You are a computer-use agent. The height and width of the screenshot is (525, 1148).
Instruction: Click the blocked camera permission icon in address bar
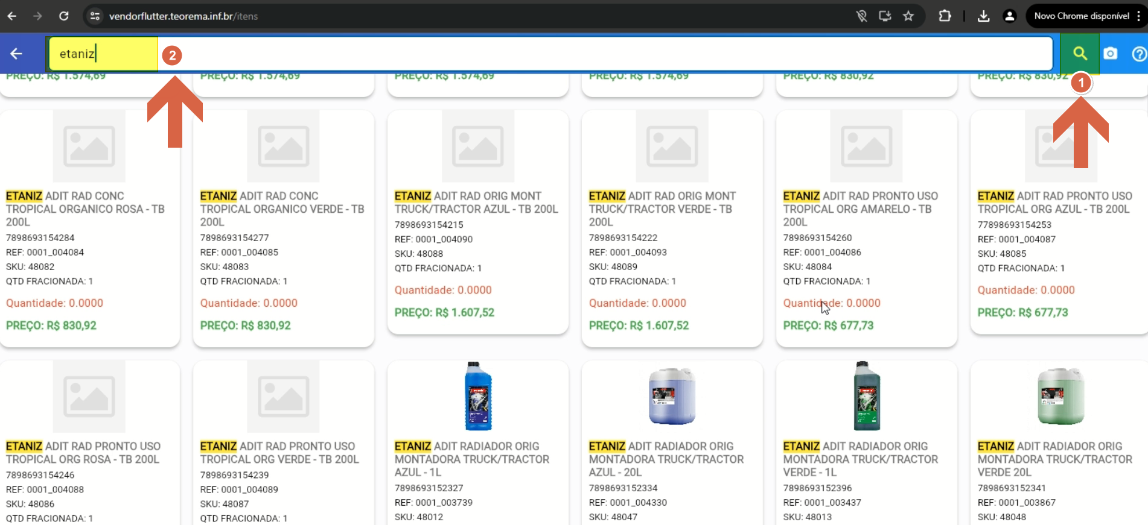pos(862,16)
